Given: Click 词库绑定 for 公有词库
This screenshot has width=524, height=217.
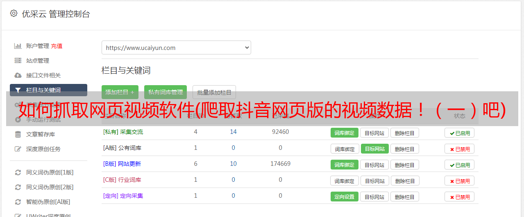Looking at the screenshot, I should pyautogui.click(x=345, y=149).
